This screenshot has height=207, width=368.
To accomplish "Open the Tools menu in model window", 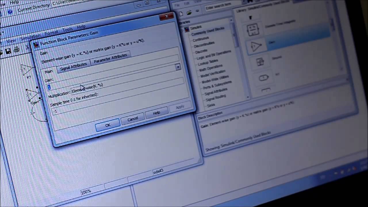I will (x=68, y=29).
